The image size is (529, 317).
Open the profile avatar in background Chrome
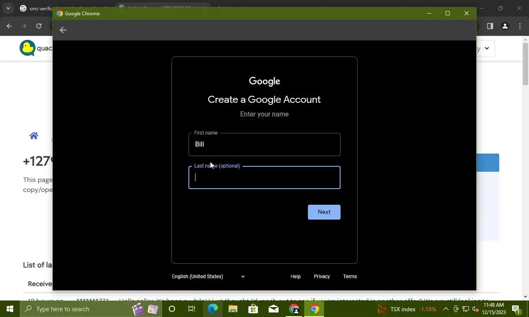click(505, 26)
